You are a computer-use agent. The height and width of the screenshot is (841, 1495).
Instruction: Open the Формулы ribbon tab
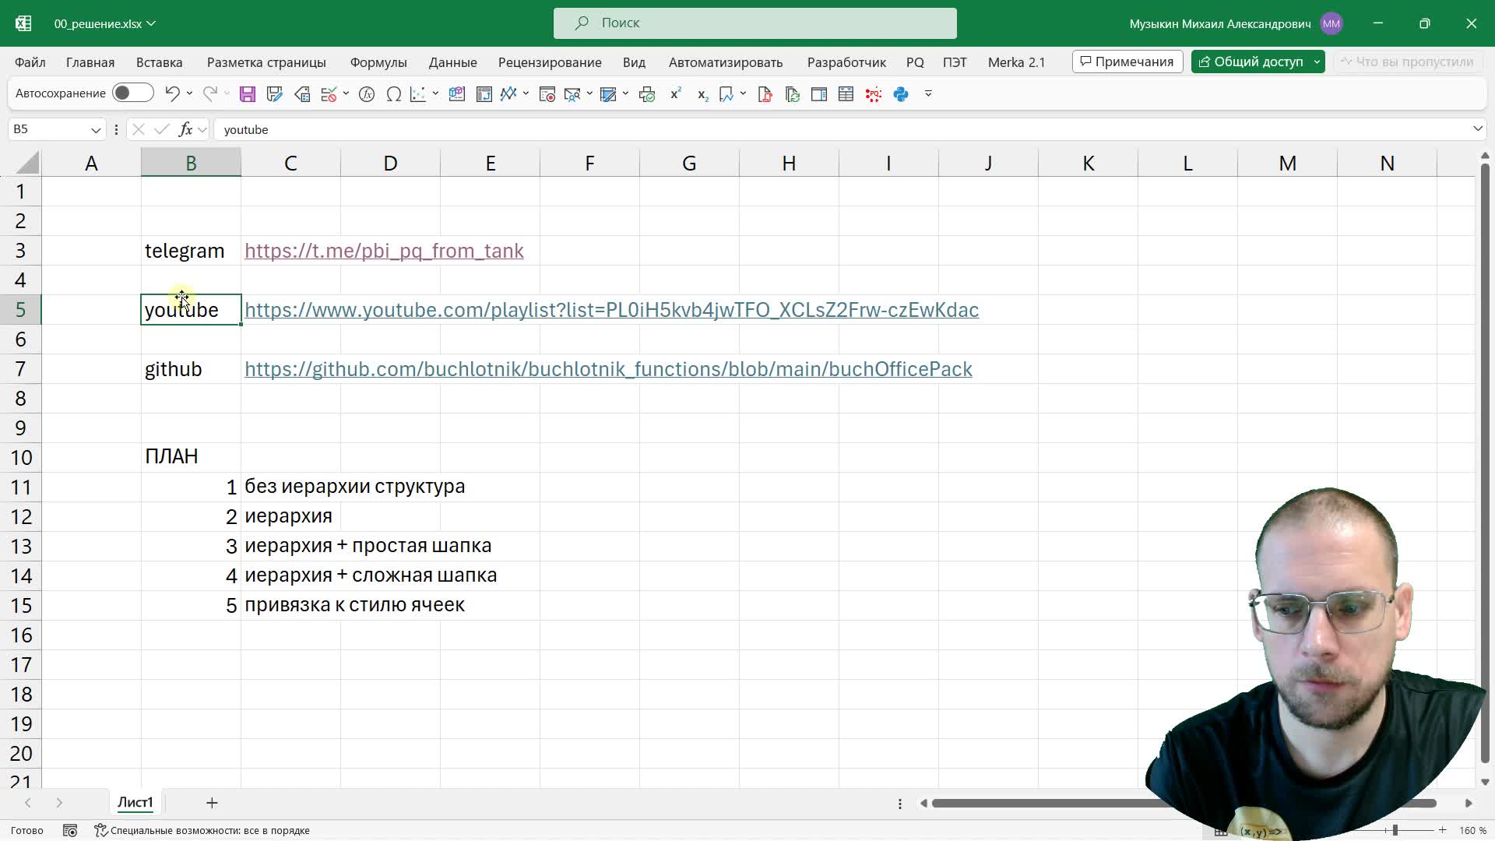(x=378, y=62)
